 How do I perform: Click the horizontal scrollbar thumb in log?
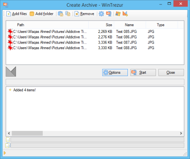tap(27, 133)
